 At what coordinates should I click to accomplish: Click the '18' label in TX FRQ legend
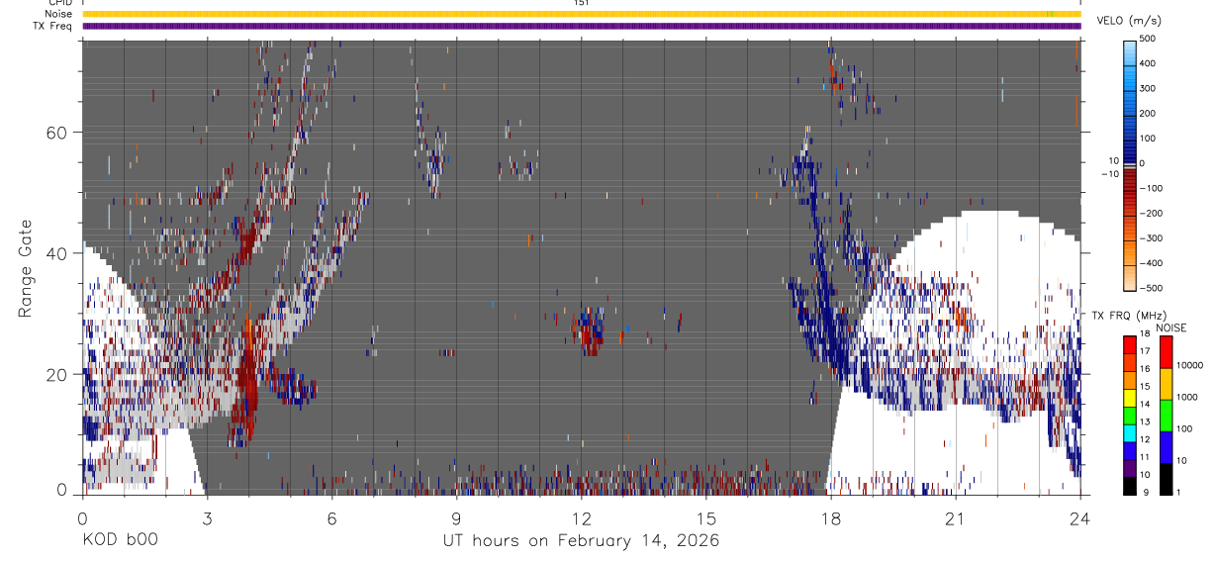pyautogui.click(x=1145, y=333)
